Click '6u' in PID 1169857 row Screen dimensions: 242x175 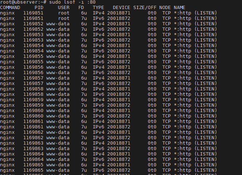coord(84,78)
